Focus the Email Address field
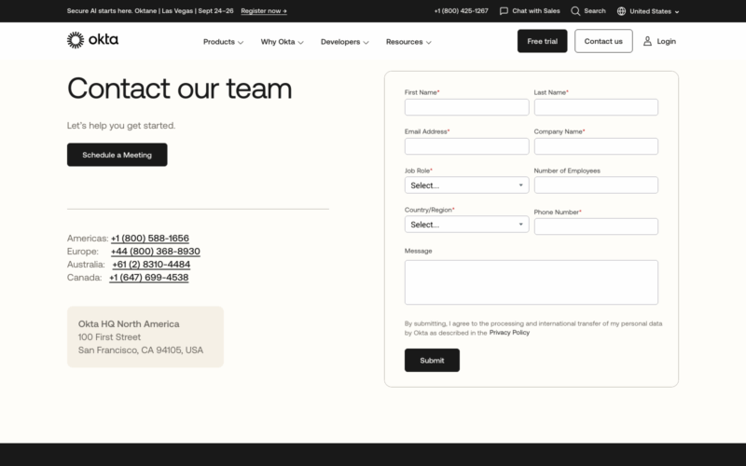This screenshot has height=466, width=746. tap(466, 146)
